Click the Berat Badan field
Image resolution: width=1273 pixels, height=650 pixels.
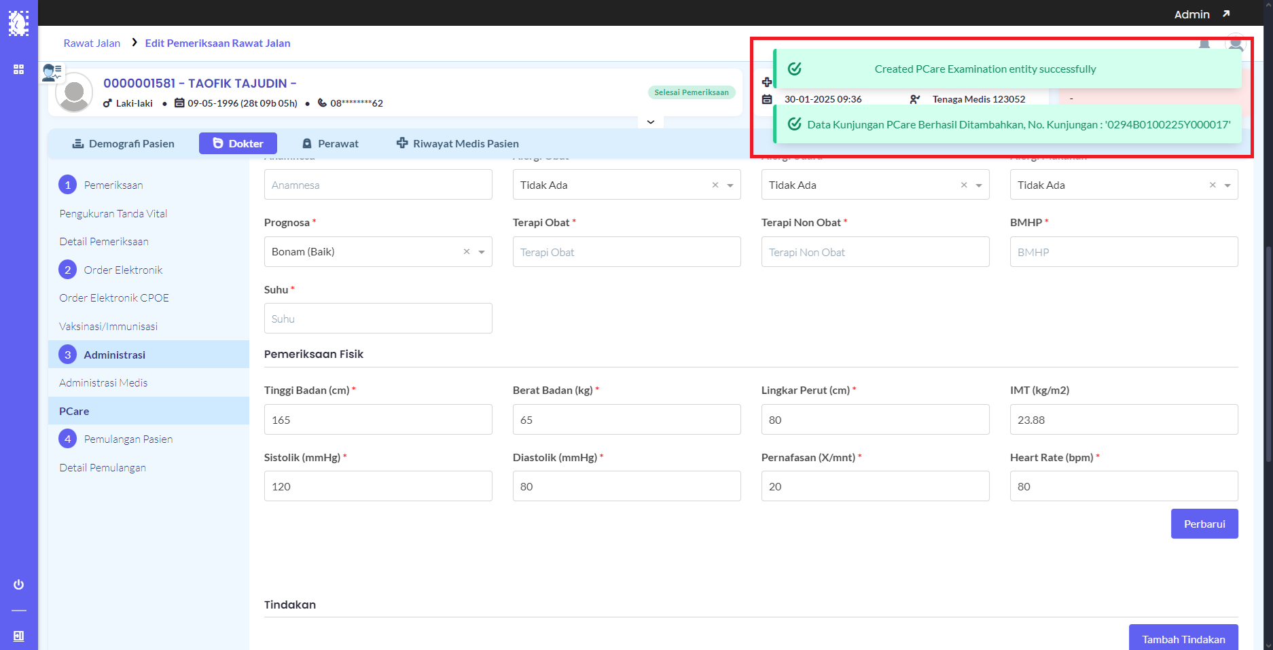(626, 420)
